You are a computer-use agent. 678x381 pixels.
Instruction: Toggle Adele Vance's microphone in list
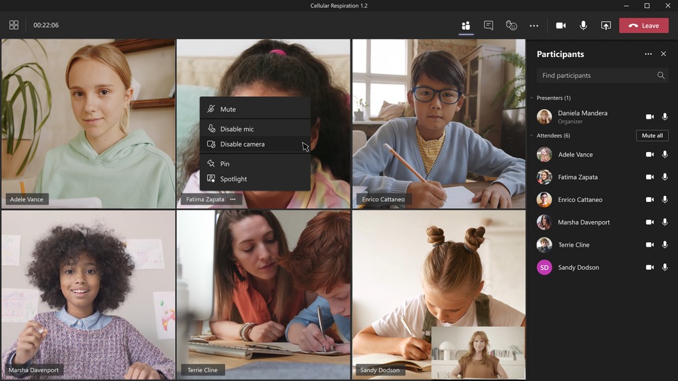(x=665, y=155)
